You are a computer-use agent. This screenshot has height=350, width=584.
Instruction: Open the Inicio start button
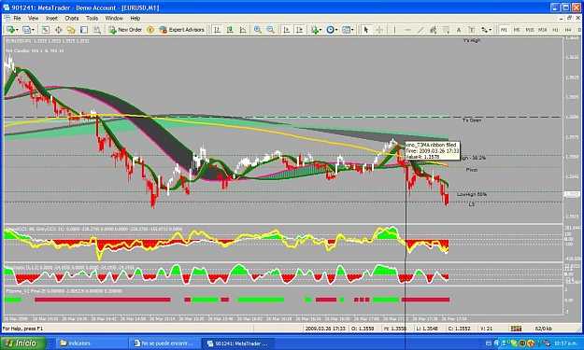(23, 343)
